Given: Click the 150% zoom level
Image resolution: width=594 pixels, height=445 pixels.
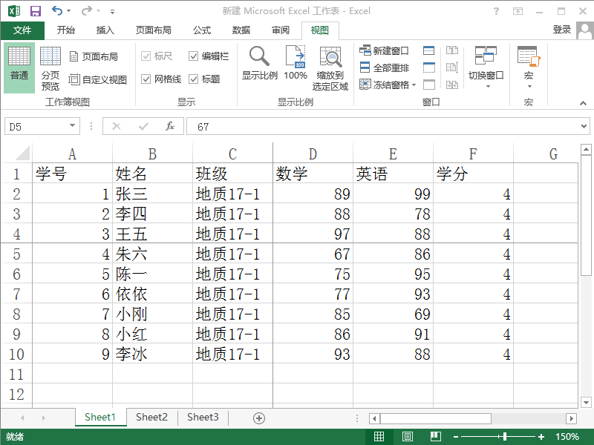Looking at the screenshot, I should coord(567,437).
